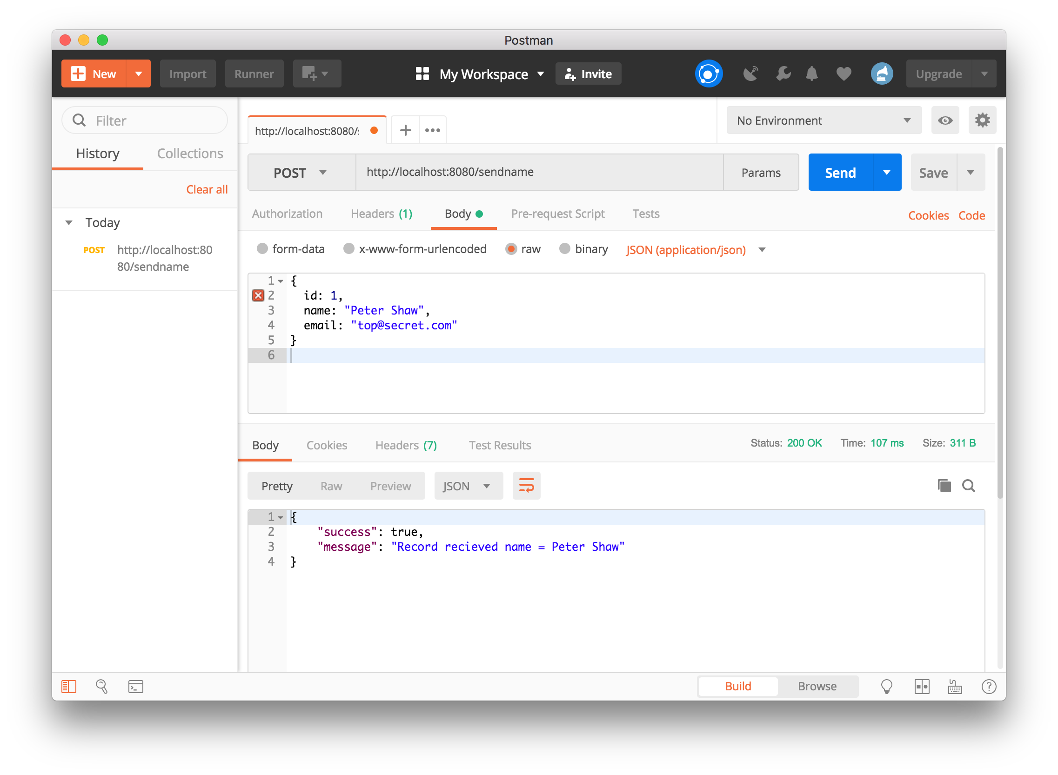The height and width of the screenshot is (775, 1058).
Task: Open the Save button dropdown arrow
Action: pyautogui.click(x=970, y=173)
